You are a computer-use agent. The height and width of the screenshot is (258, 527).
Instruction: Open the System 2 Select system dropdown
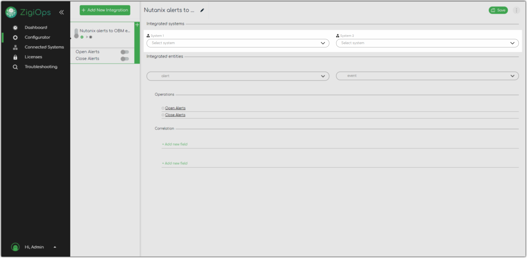coord(427,43)
